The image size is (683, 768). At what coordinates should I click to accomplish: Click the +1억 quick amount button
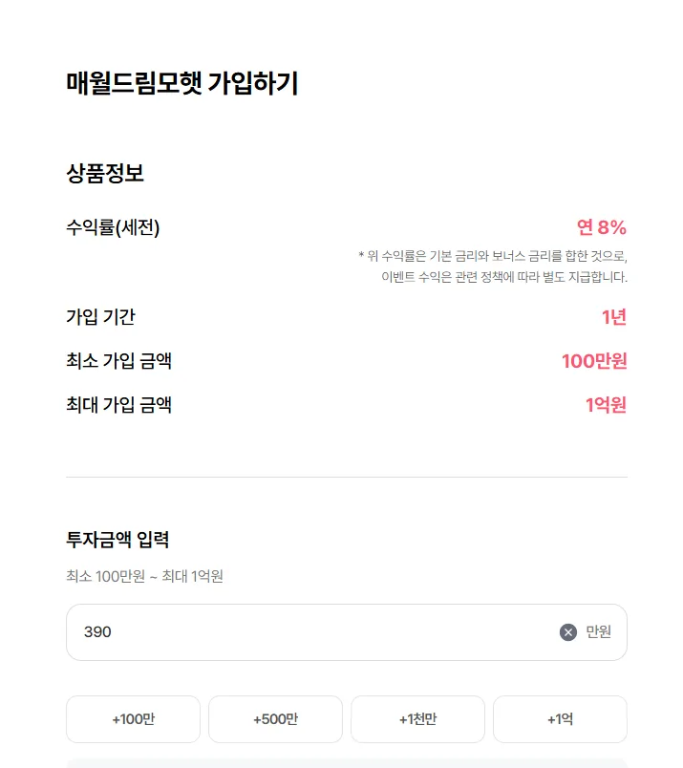coord(560,719)
